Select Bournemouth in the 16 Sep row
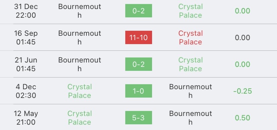The image size is (277, 130). (80, 38)
